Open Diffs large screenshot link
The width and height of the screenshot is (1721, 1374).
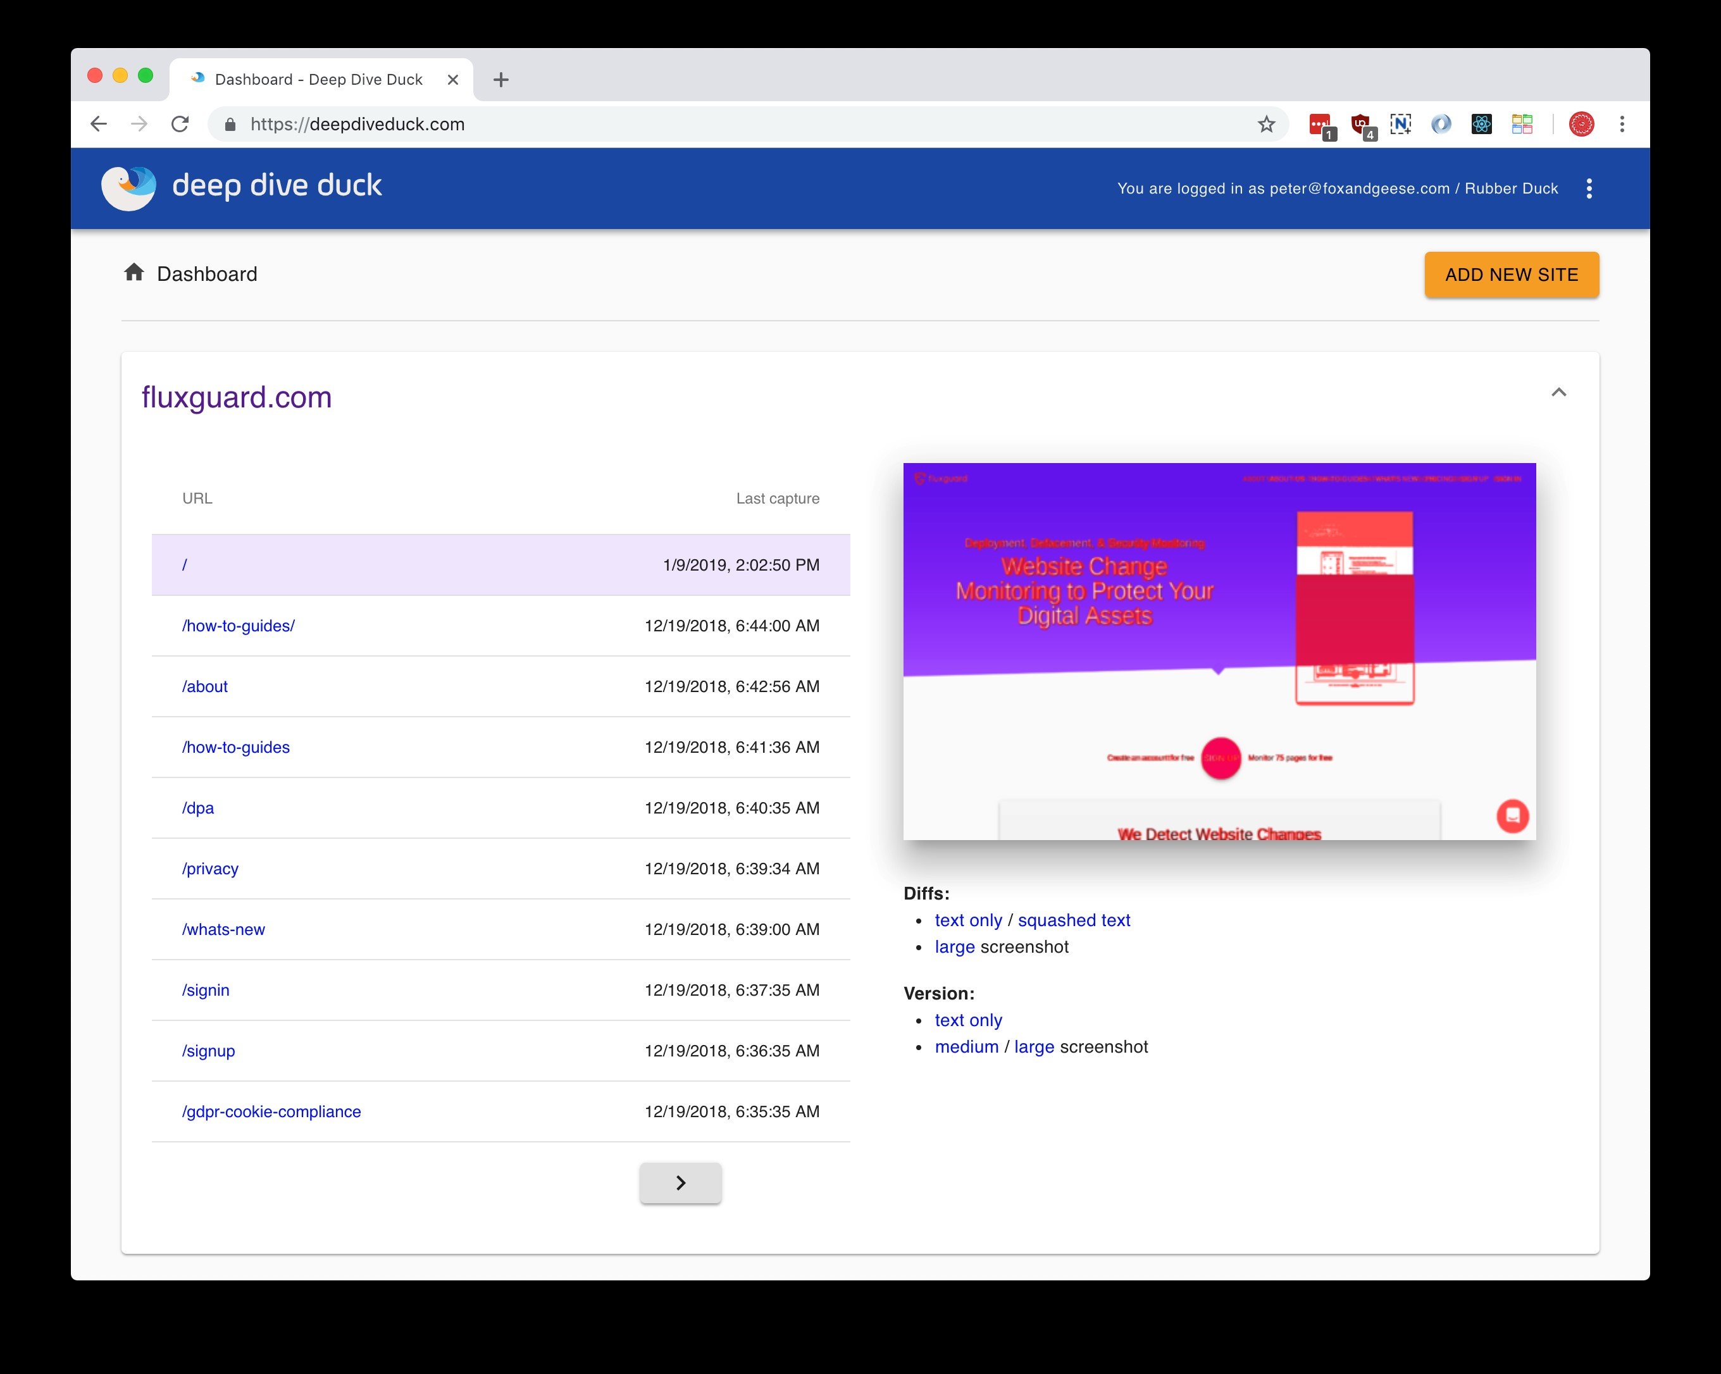point(955,947)
